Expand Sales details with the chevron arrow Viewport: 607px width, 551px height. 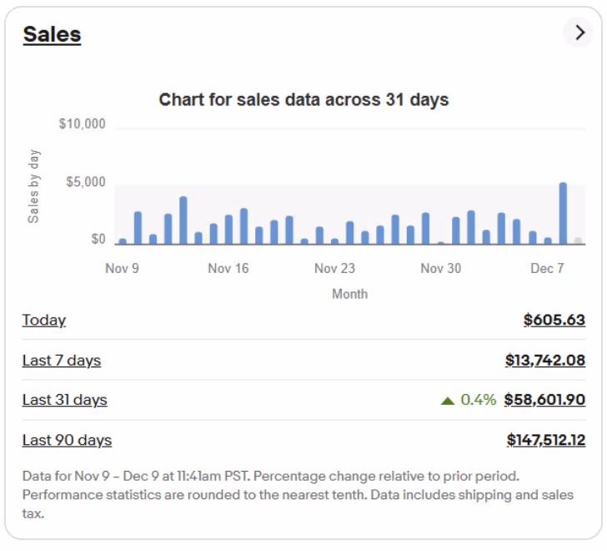click(x=578, y=33)
